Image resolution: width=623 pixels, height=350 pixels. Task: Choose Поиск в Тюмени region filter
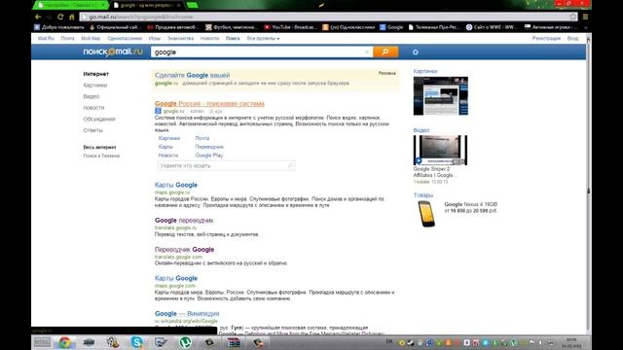coord(101,156)
